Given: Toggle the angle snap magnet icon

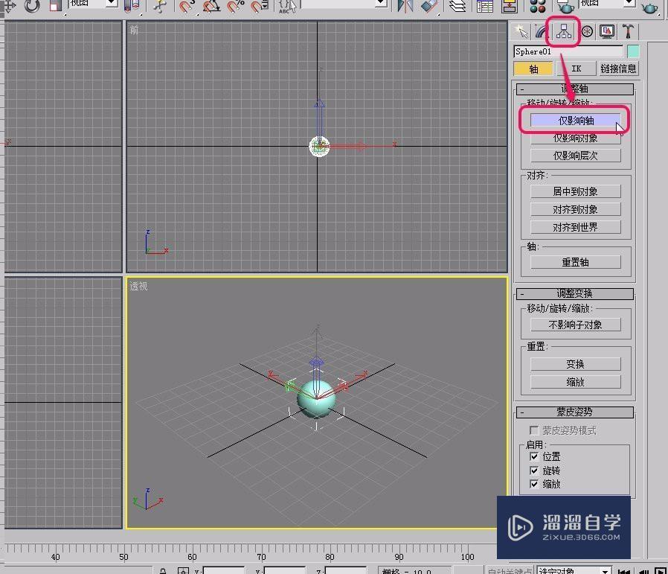Looking at the screenshot, I should coord(211,7).
